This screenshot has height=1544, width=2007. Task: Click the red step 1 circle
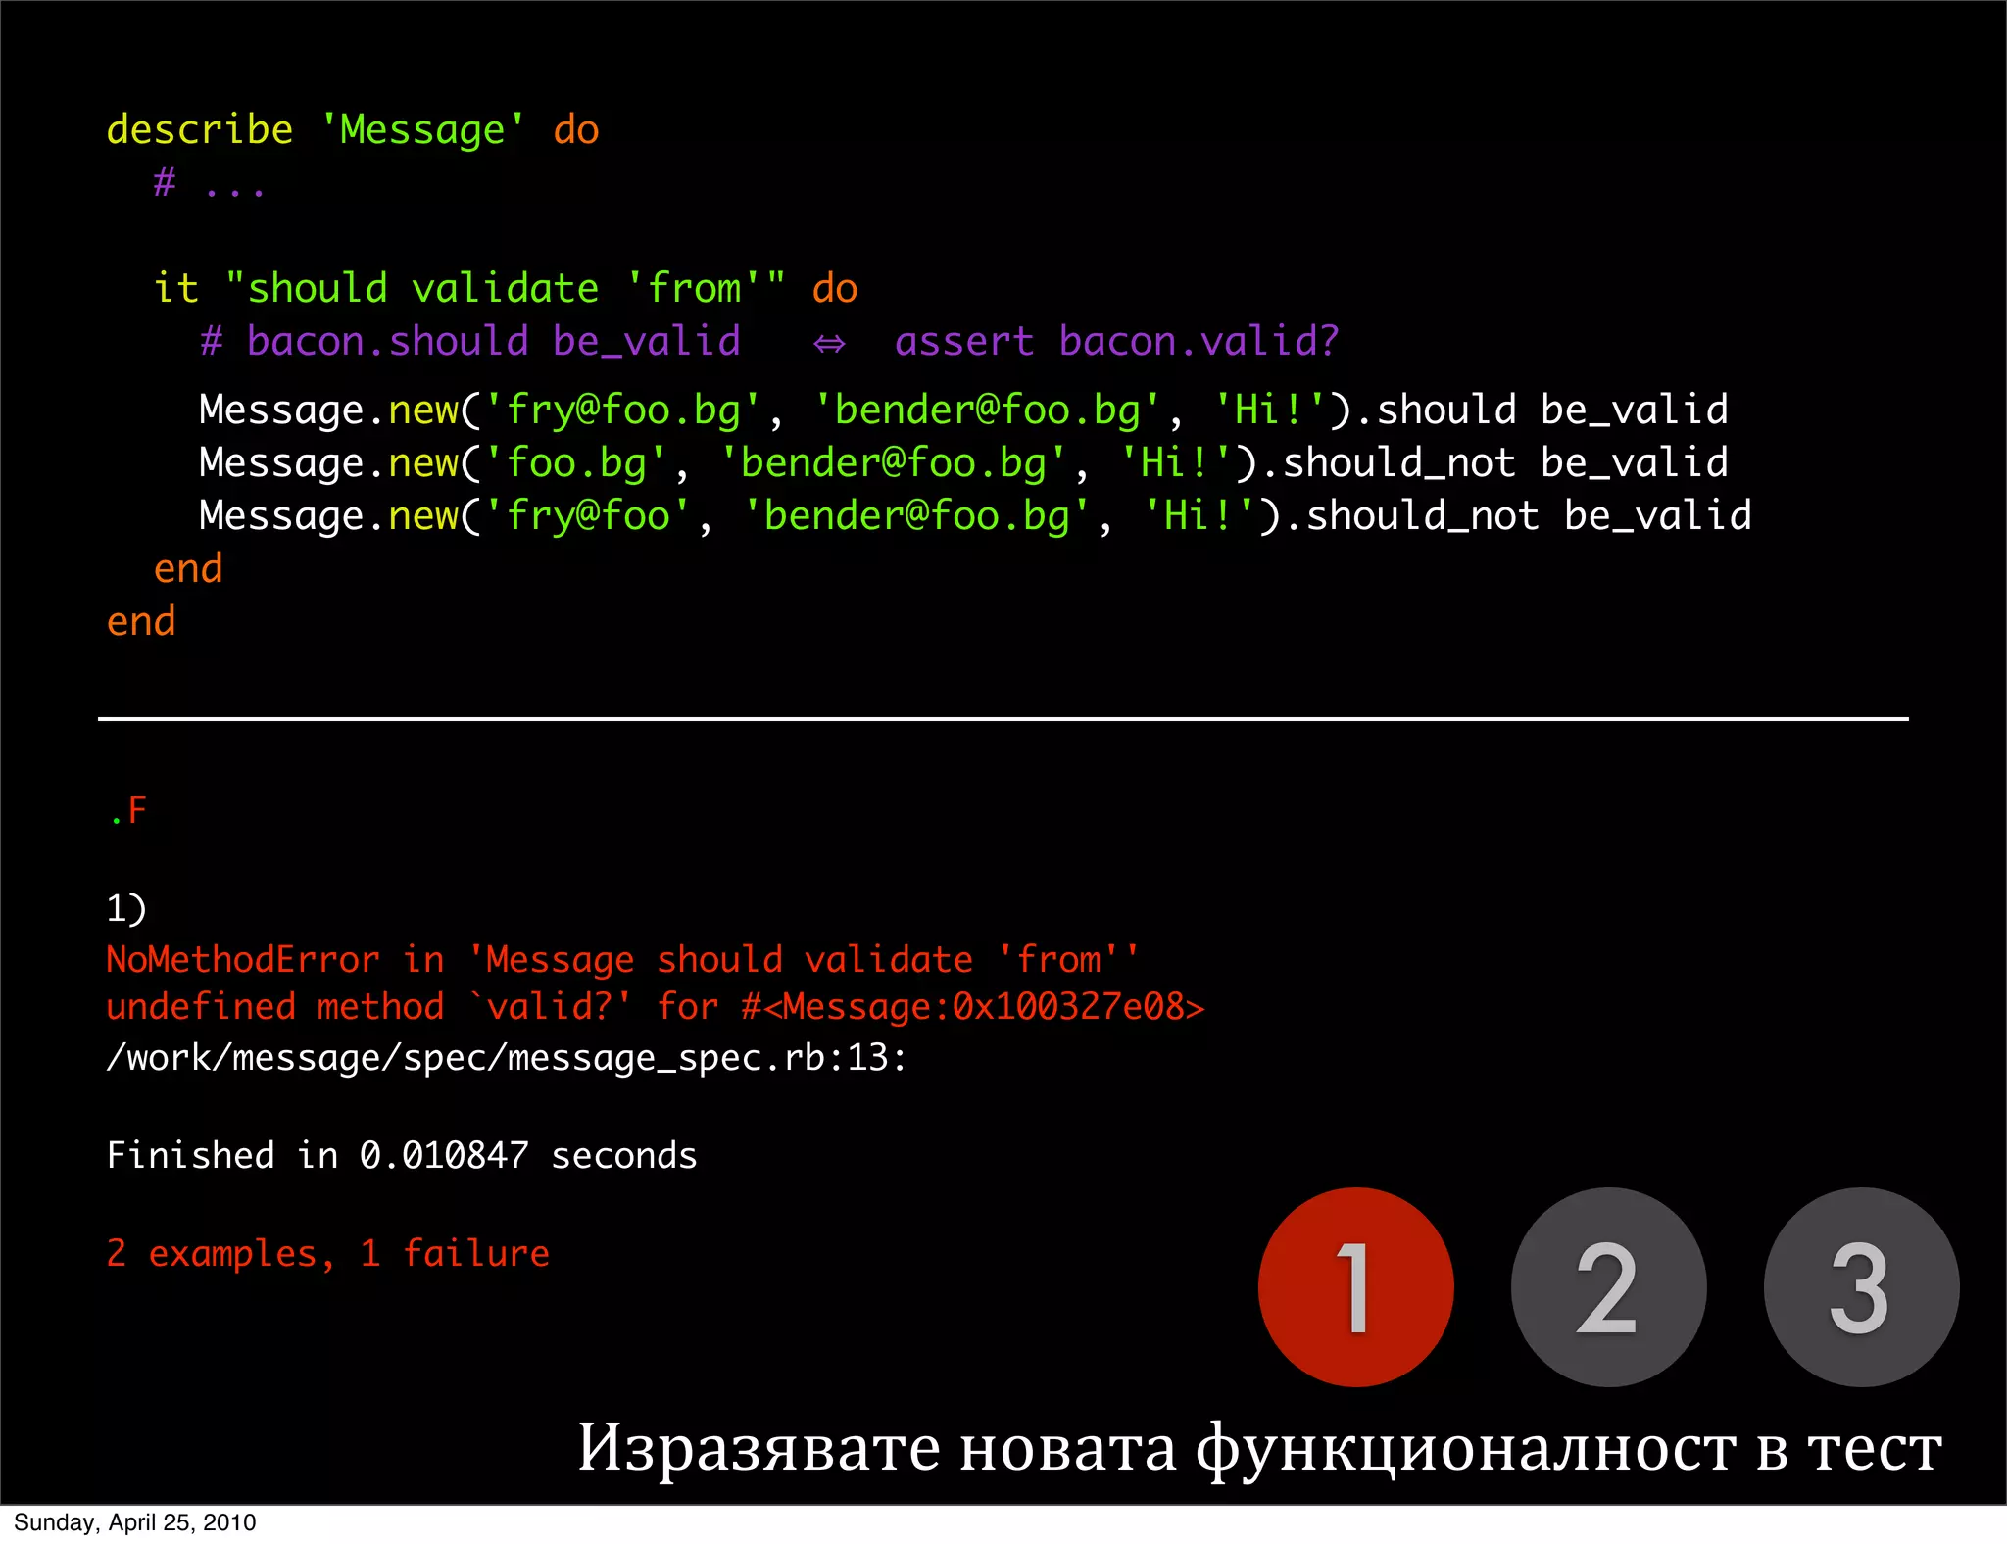click(1355, 1286)
